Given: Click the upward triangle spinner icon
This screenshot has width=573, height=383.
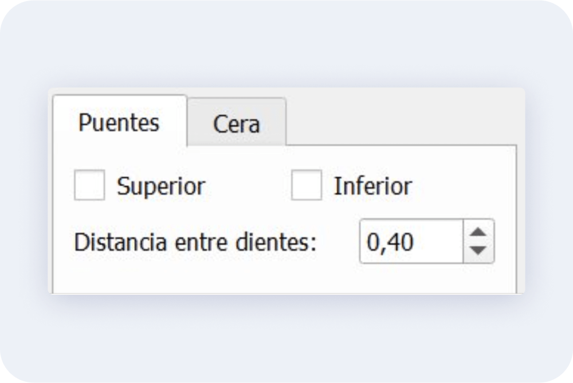Looking at the screenshot, I should (478, 232).
